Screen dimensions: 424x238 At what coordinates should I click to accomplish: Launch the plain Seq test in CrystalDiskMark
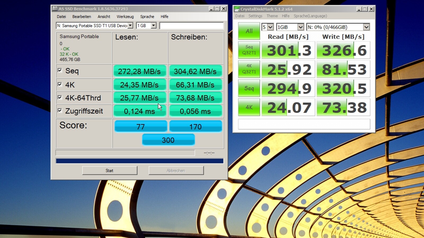coord(249,88)
